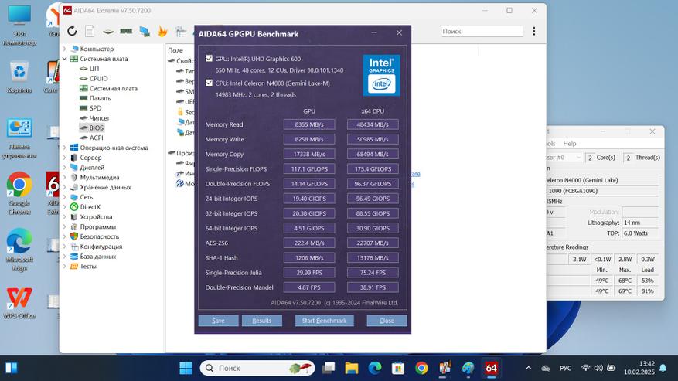
Task: Open Microsoft Store from the taskbar
Action: tap(398, 368)
